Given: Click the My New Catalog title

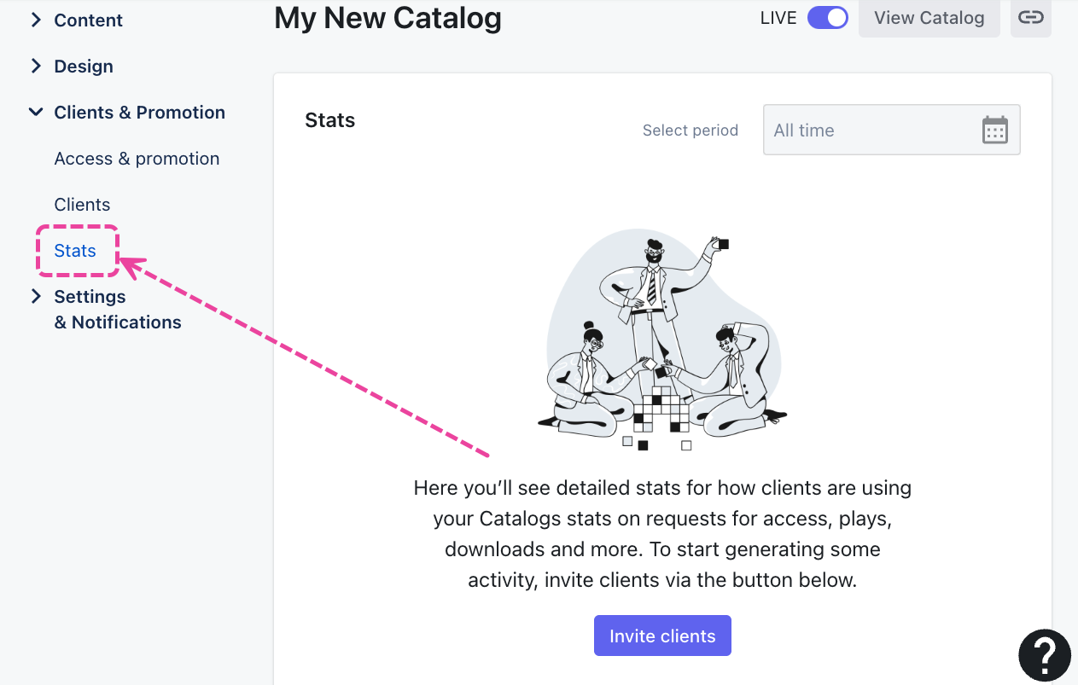Looking at the screenshot, I should coord(387,18).
